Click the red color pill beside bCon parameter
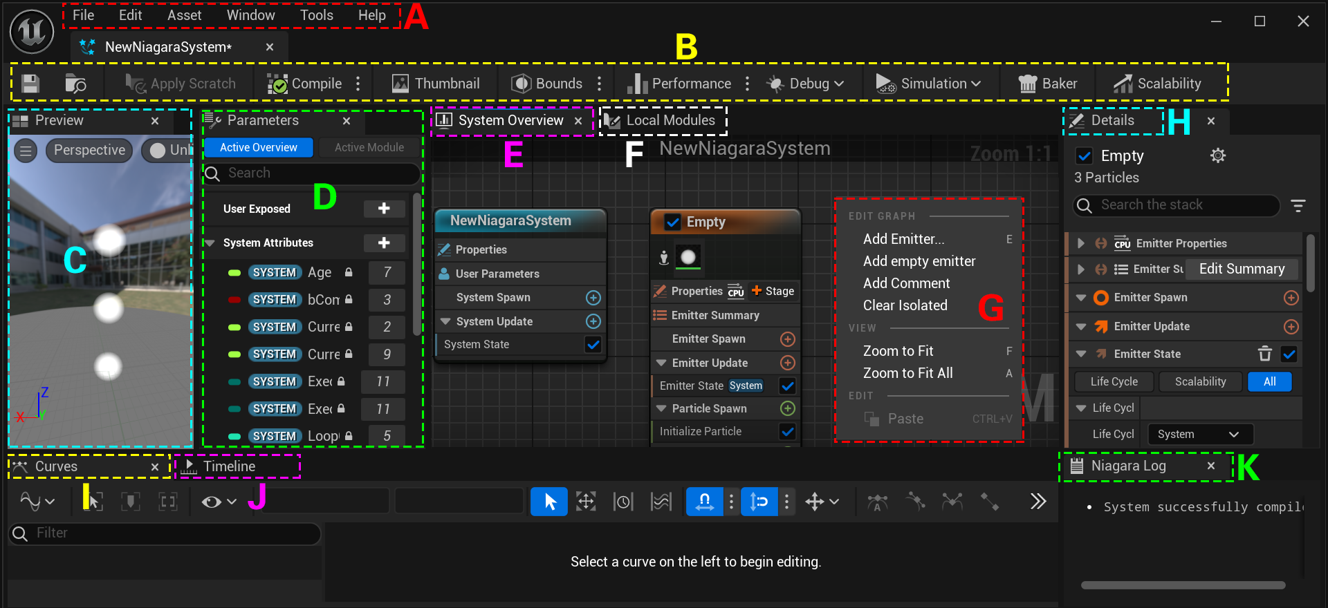The width and height of the screenshot is (1328, 608). tap(234, 300)
